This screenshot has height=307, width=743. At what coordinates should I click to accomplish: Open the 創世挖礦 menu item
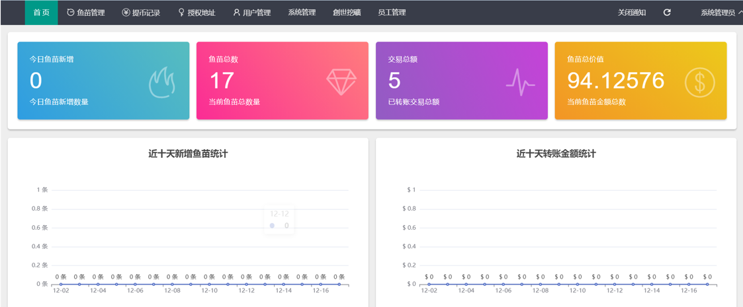click(x=347, y=13)
